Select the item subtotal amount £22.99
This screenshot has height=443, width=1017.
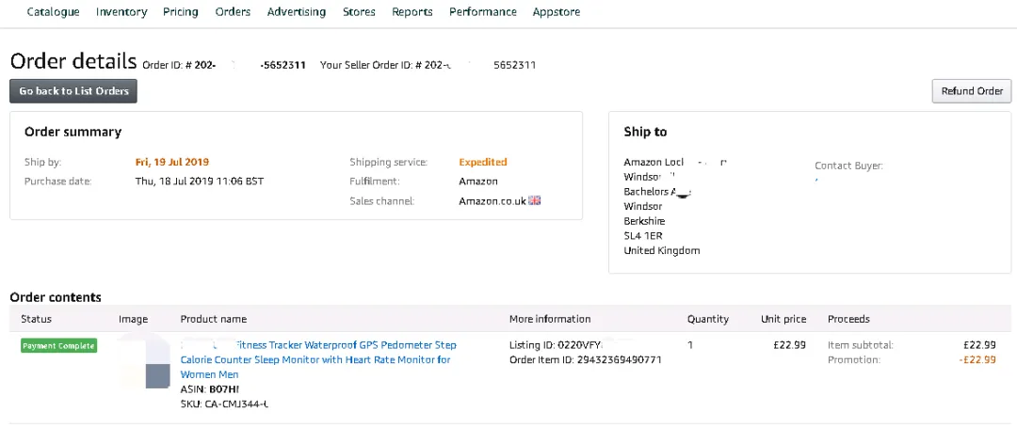point(979,345)
